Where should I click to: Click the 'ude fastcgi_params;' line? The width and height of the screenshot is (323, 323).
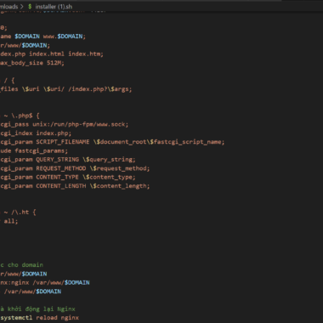tap(34, 150)
